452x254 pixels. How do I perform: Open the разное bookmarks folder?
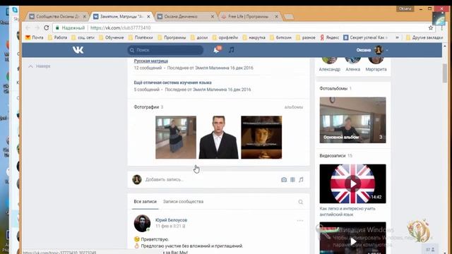coord(306,37)
